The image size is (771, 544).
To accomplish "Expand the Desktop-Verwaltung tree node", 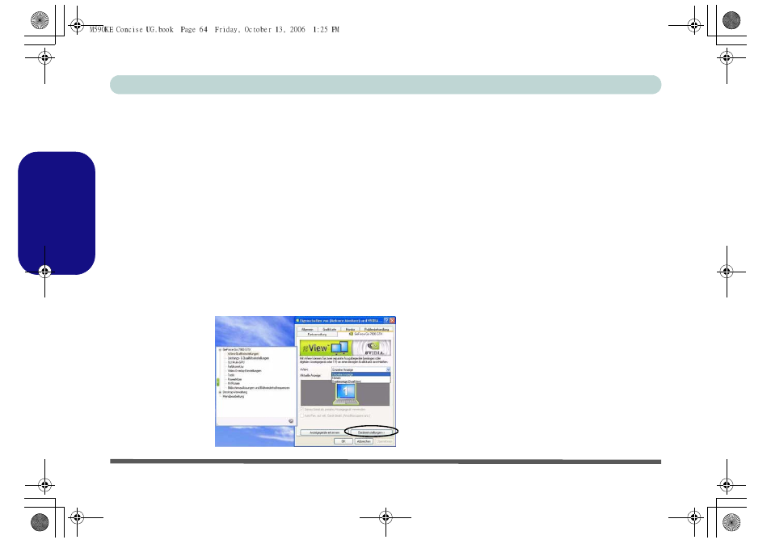I will click(219, 392).
